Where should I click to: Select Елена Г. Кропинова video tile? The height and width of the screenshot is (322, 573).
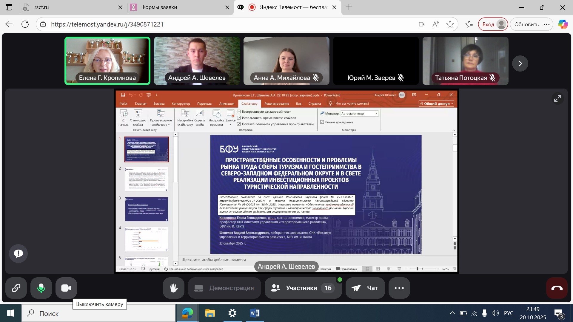click(x=107, y=61)
